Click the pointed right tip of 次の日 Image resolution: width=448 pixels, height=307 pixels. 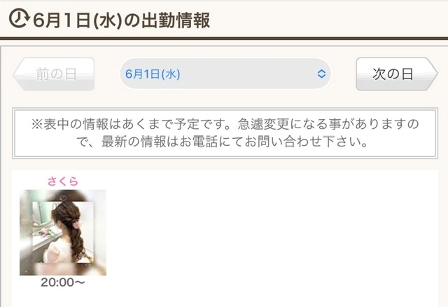tap(433, 74)
